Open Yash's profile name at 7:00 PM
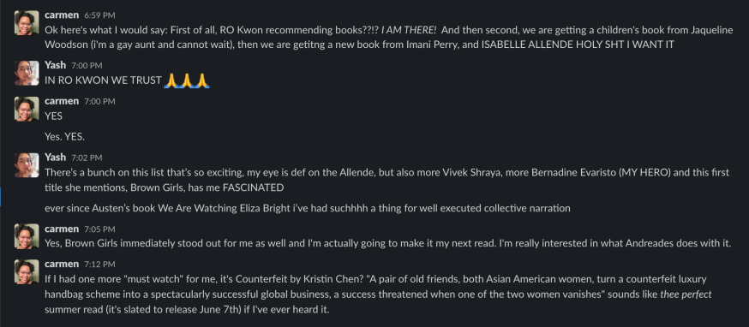Screen dimensions: 749x327 [x=56, y=65]
